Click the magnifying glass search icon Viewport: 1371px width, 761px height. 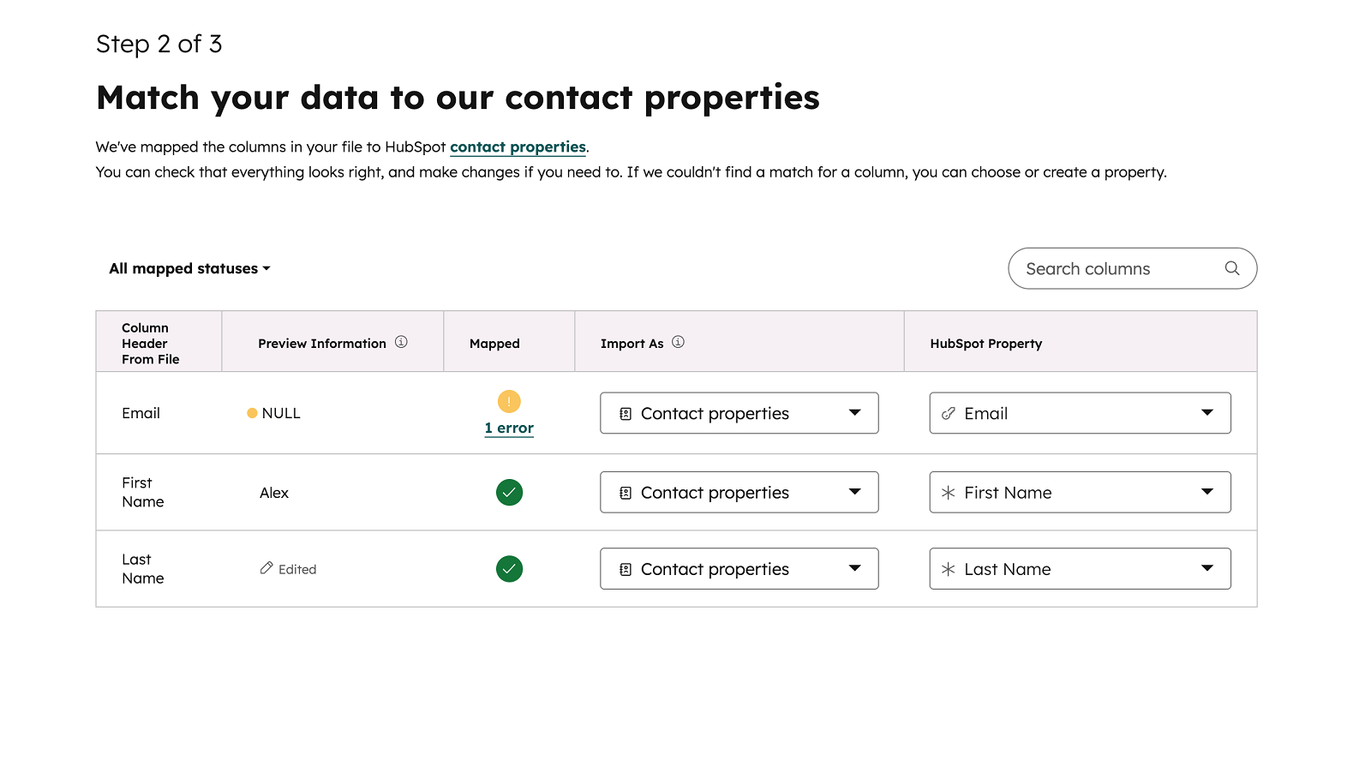pos(1232,268)
